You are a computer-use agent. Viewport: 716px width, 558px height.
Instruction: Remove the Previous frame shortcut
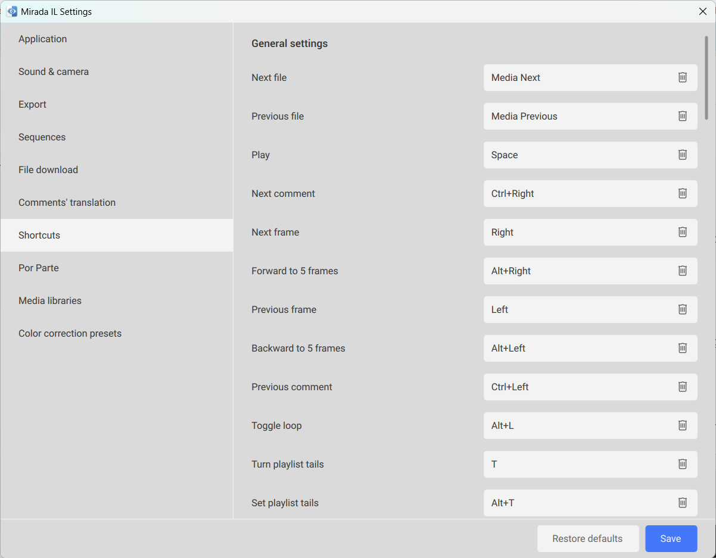coord(683,309)
